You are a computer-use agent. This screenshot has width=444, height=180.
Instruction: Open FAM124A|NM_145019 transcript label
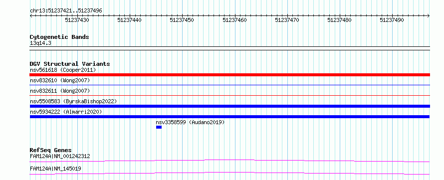pos(55,169)
